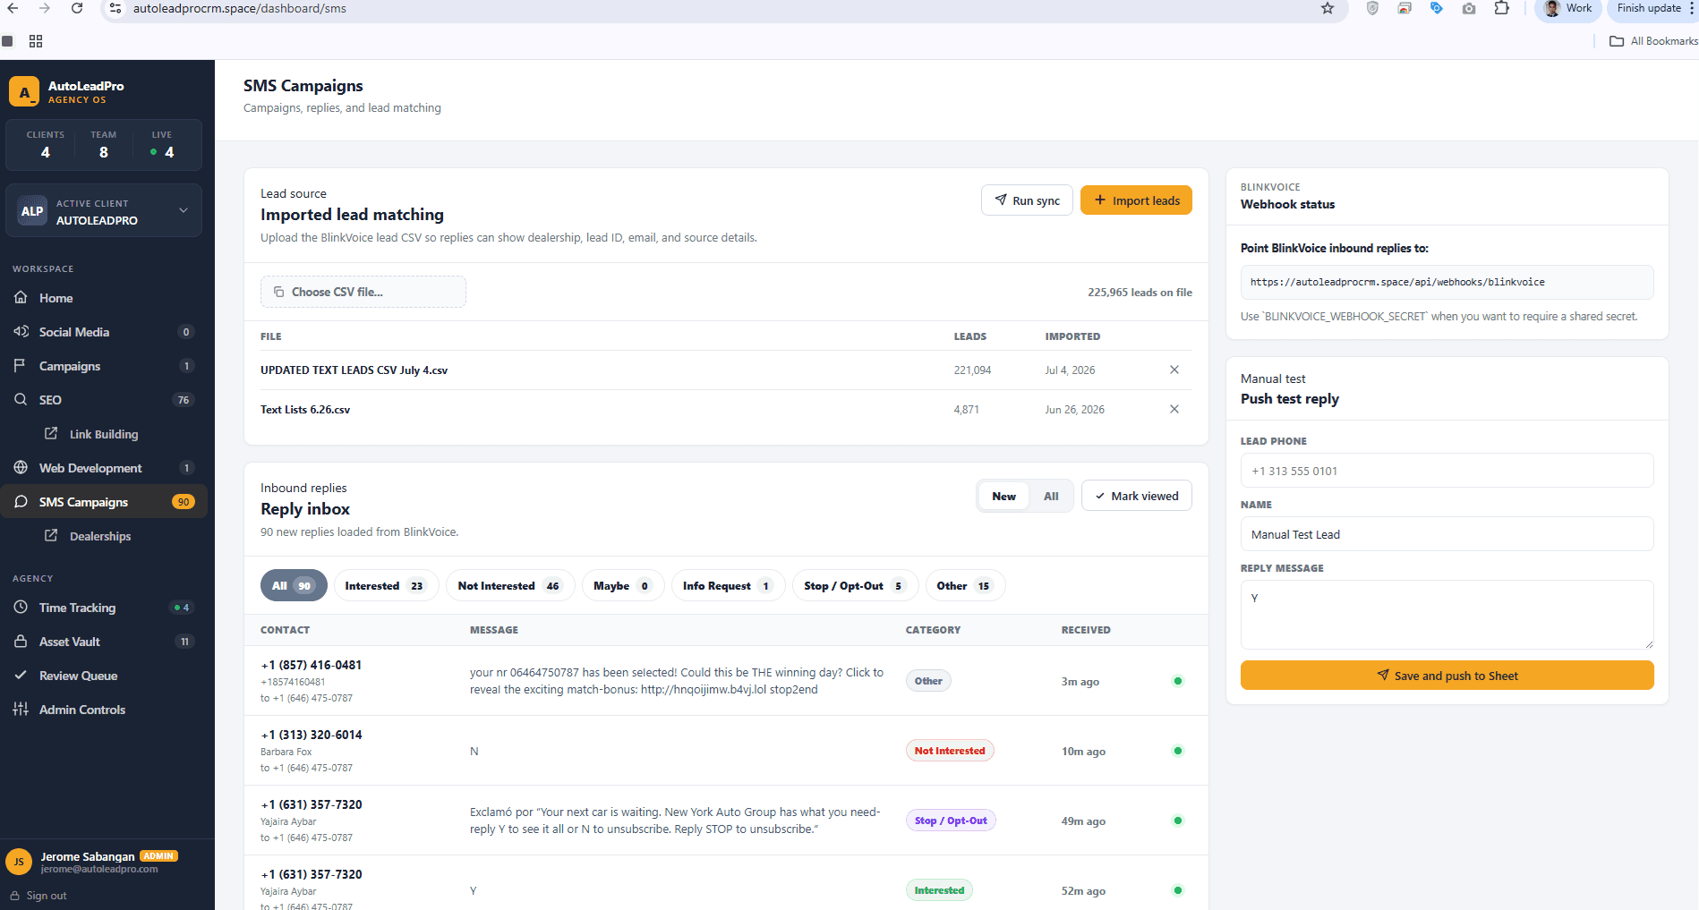Click the site info icon in address bar
The height and width of the screenshot is (910, 1699).
115,8
